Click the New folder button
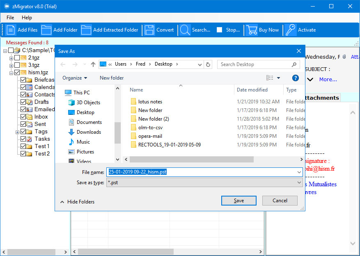The image size is (360, 256). pyautogui.click(x=112, y=78)
